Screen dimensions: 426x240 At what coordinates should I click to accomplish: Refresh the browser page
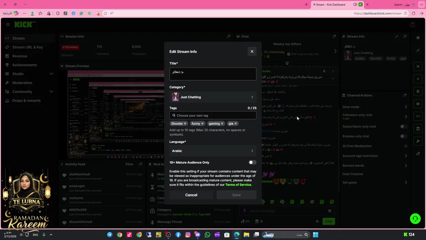click(413, 13)
